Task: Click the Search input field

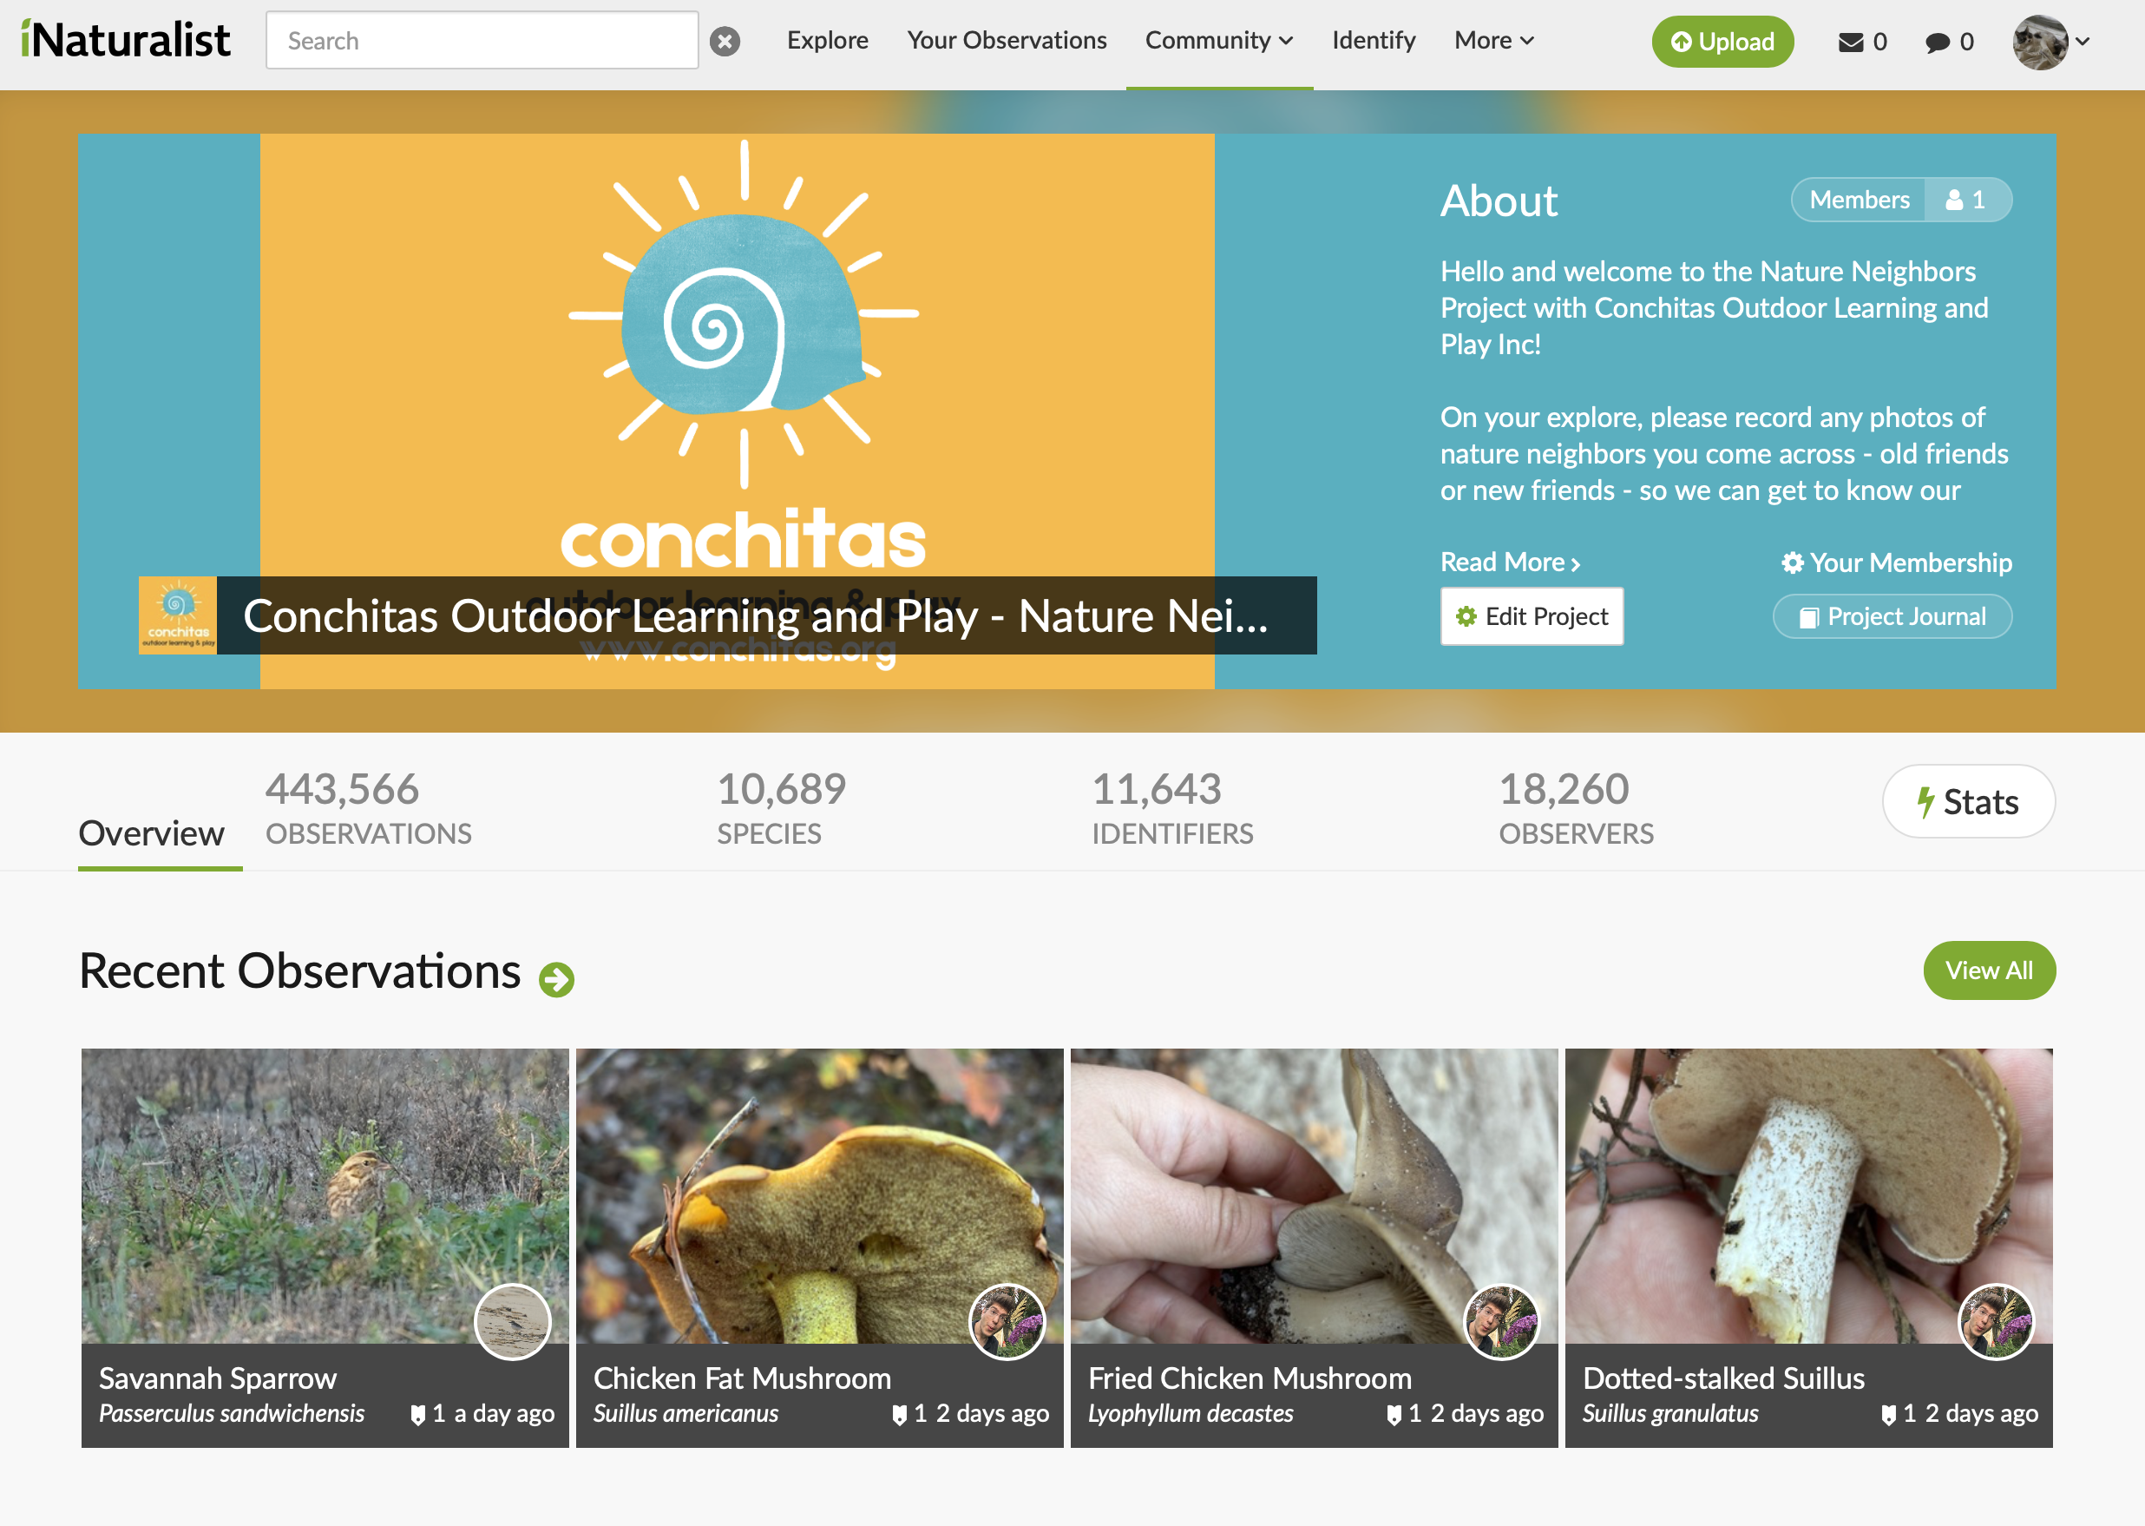Action: [482, 41]
